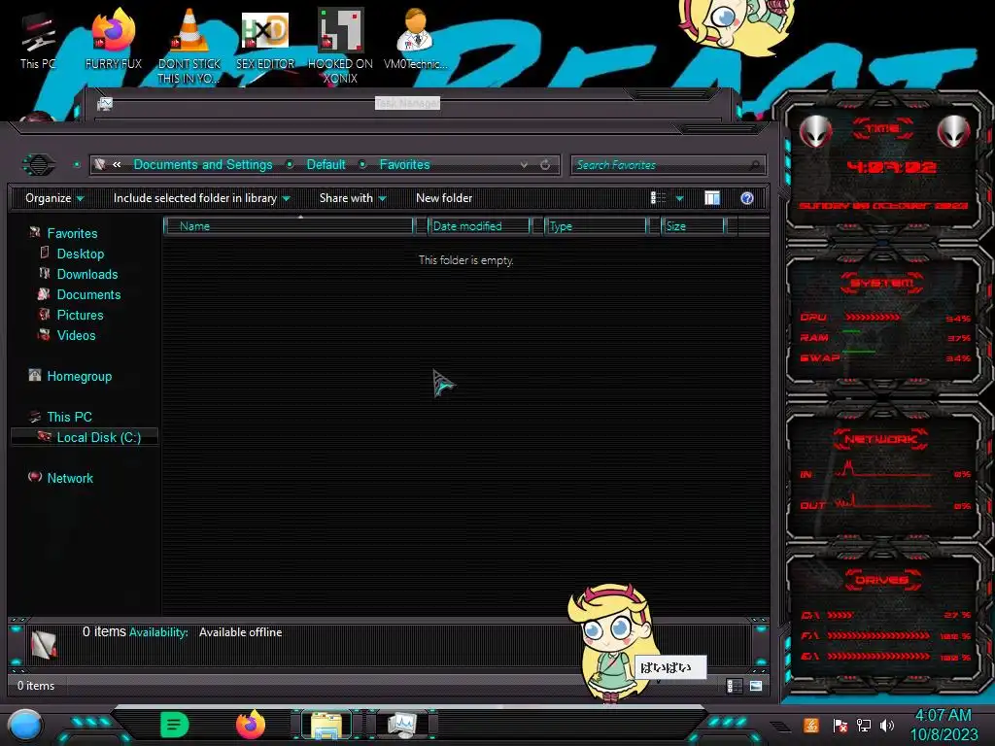Expand the Default breadcrumb separator
This screenshot has width=995, height=746.
[362, 165]
